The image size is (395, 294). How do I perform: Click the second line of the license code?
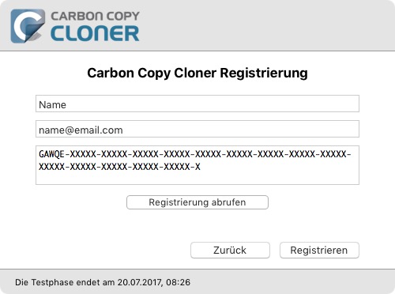pyautogui.click(x=119, y=167)
